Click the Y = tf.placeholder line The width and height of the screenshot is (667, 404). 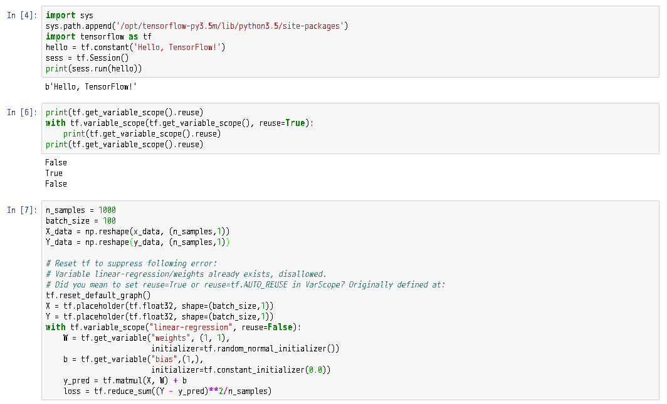159,316
